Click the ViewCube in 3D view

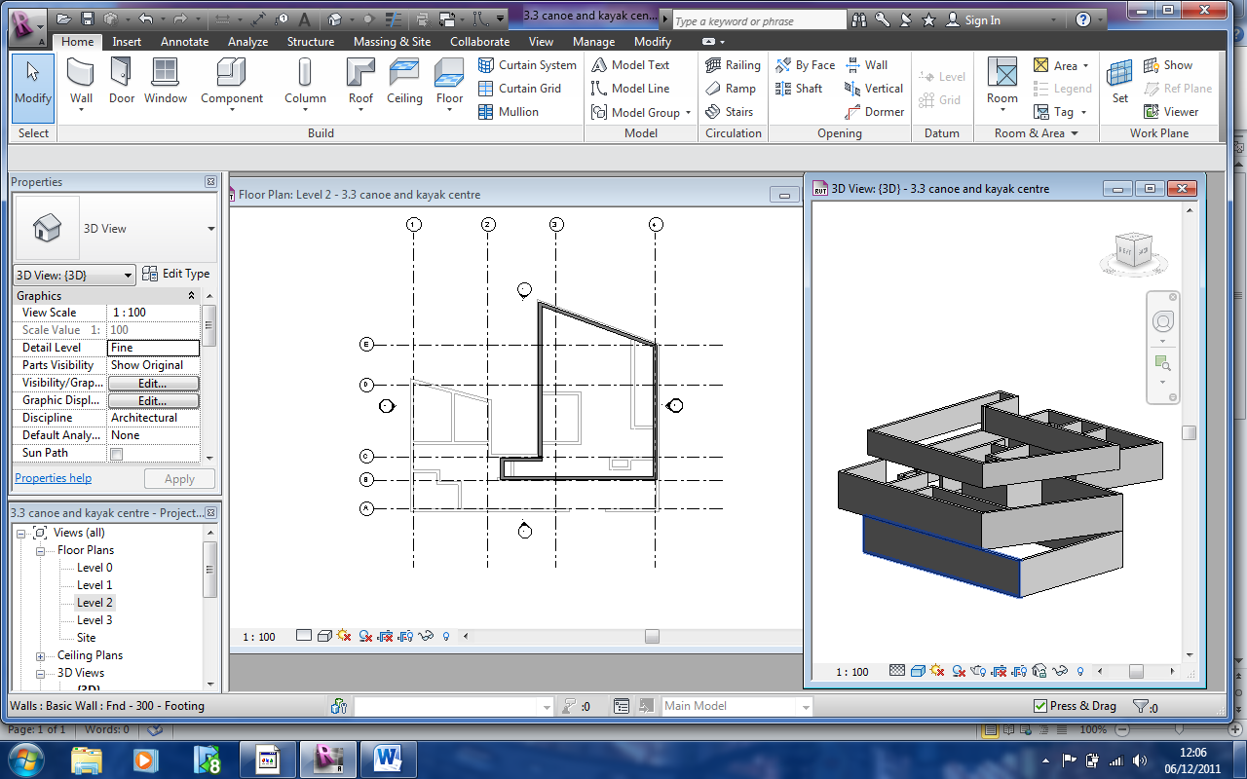pos(1136,251)
